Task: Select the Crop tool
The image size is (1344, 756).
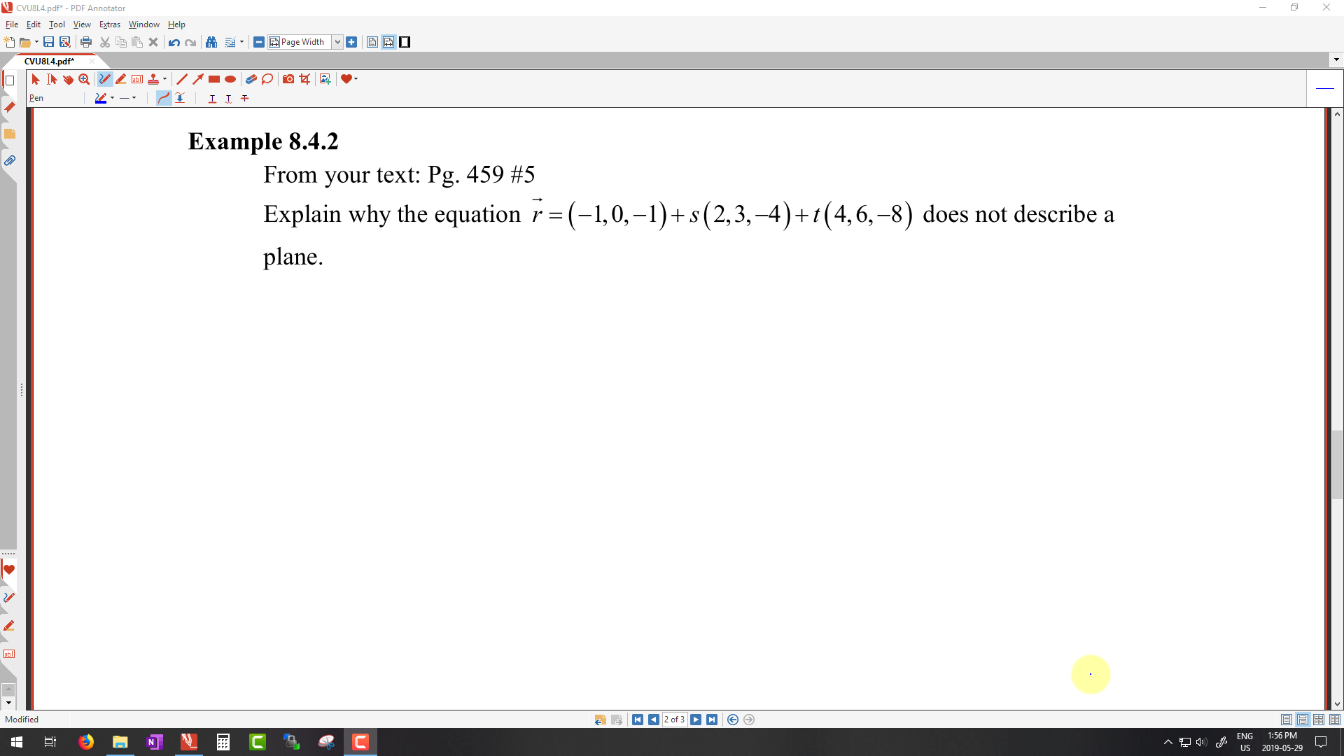Action: [x=304, y=79]
